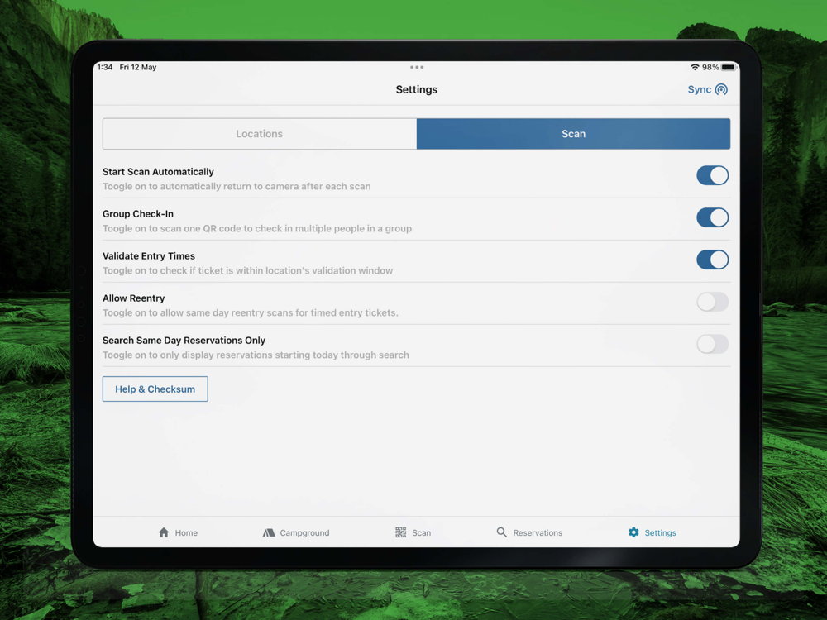Viewport: 827px width, 620px height.
Task: Tap the 'Start Scan Automatically' heading
Action: [158, 172]
